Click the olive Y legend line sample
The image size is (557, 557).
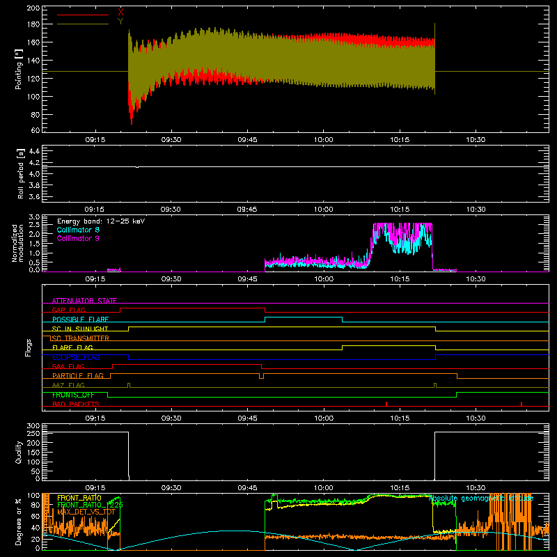click(82, 24)
